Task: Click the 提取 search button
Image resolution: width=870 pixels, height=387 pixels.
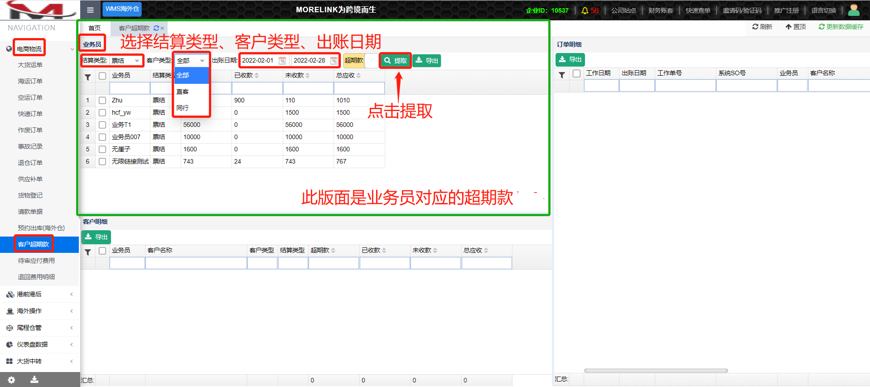Action: click(396, 61)
